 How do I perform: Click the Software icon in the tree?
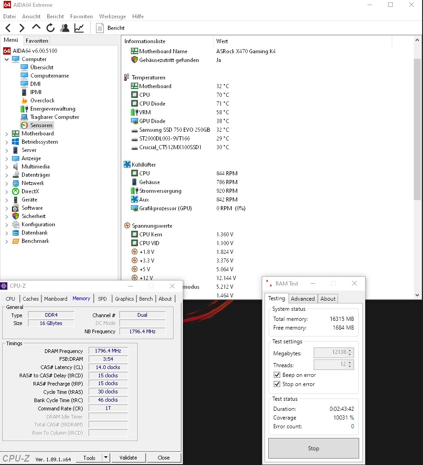[16, 208]
